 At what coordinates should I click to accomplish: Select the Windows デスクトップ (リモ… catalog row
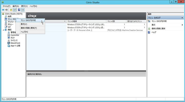pos(86,25)
